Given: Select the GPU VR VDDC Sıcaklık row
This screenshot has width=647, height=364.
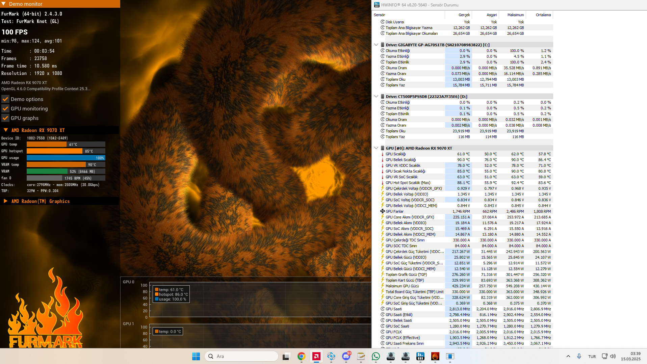Looking at the screenshot, I should [463, 165].
